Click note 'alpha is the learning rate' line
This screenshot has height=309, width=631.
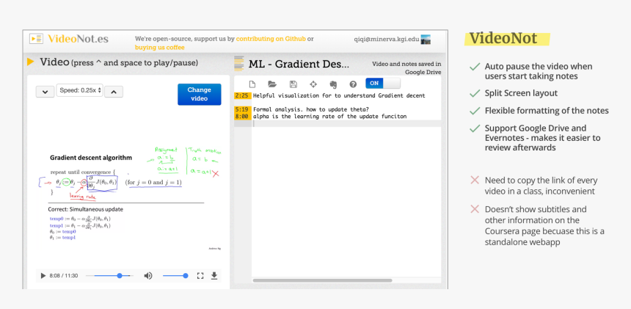click(329, 116)
